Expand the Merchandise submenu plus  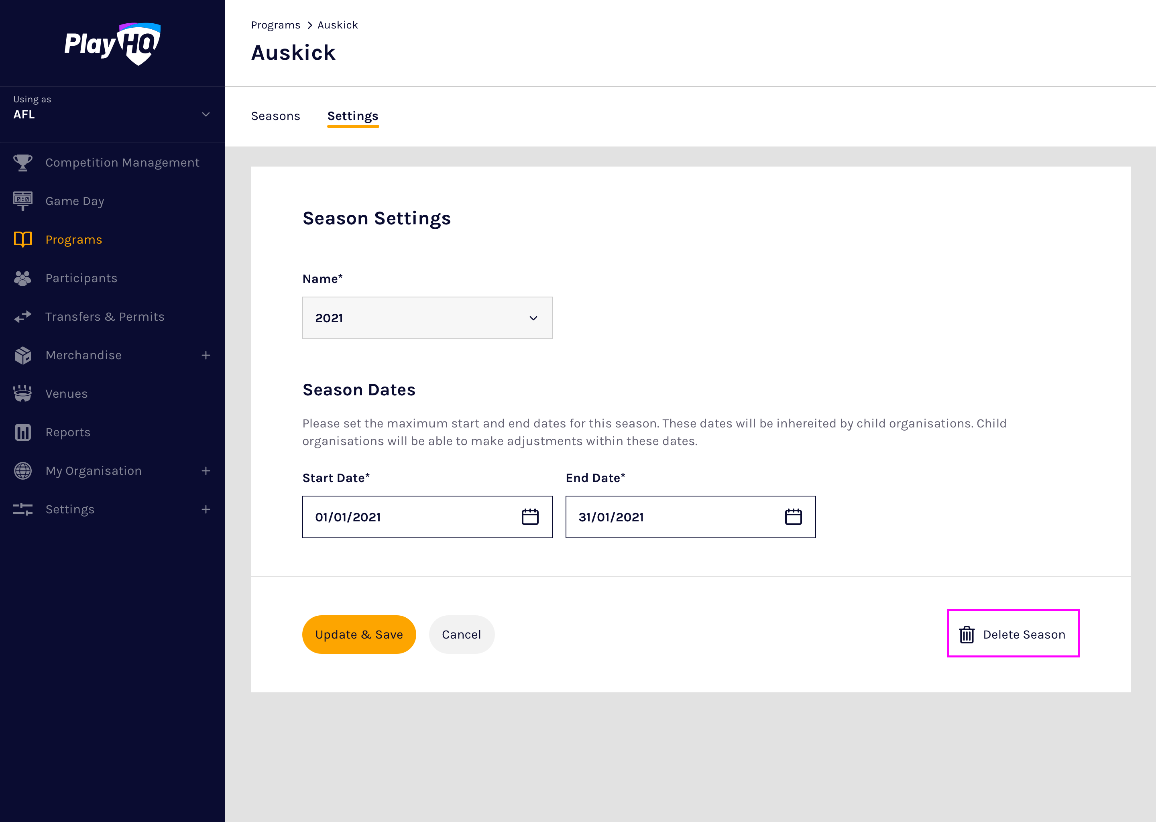pyautogui.click(x=206, y=355)
